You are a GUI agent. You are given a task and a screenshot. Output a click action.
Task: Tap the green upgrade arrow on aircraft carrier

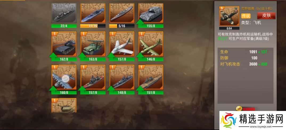[140, 88]
